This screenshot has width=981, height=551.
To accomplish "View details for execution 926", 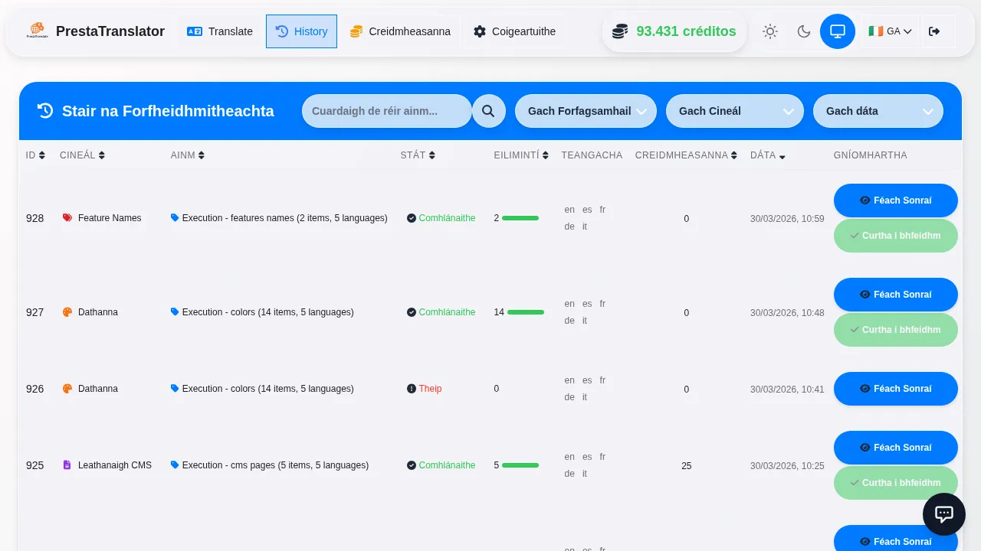I will [x=895, y=389].
